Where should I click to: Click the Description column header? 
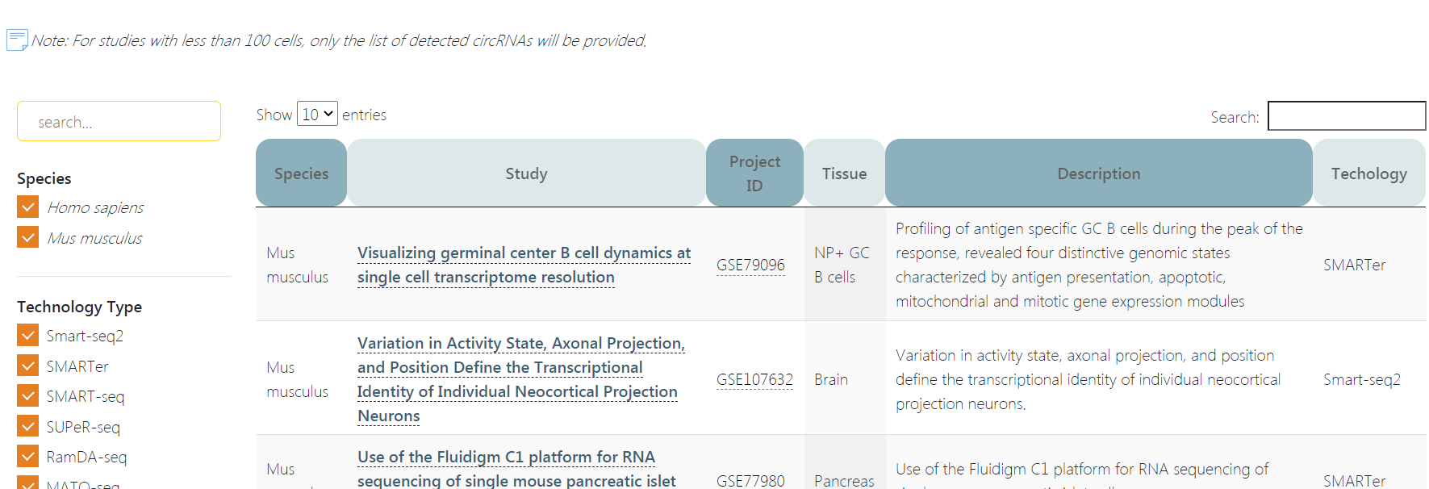[x=1098, y=173]
